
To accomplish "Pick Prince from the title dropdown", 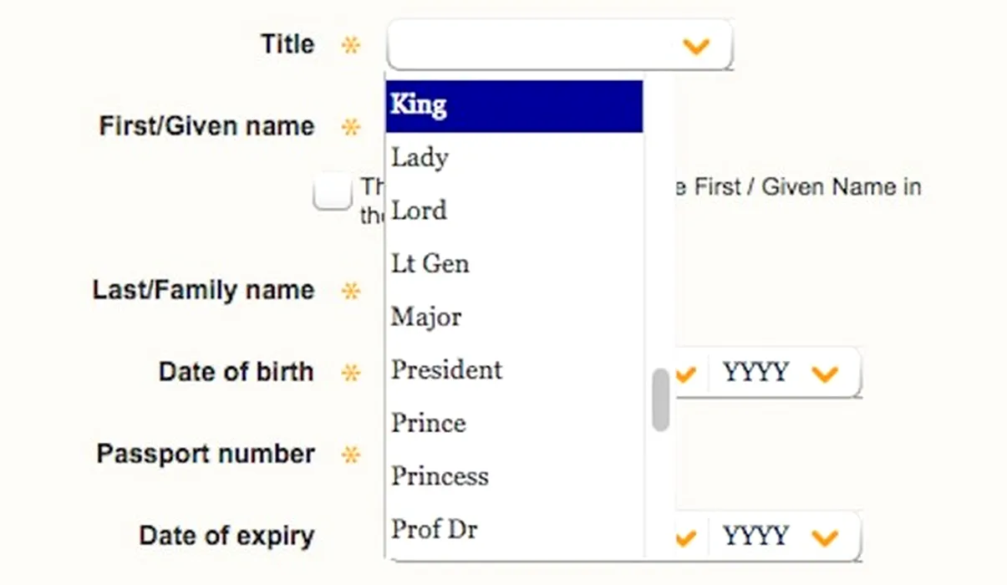I will [513, 423].
